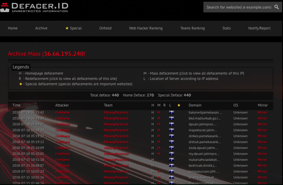Select domain bakorwilpamekasan... cell
Screen dimensions: 283x185
click(x=205, y=112)
